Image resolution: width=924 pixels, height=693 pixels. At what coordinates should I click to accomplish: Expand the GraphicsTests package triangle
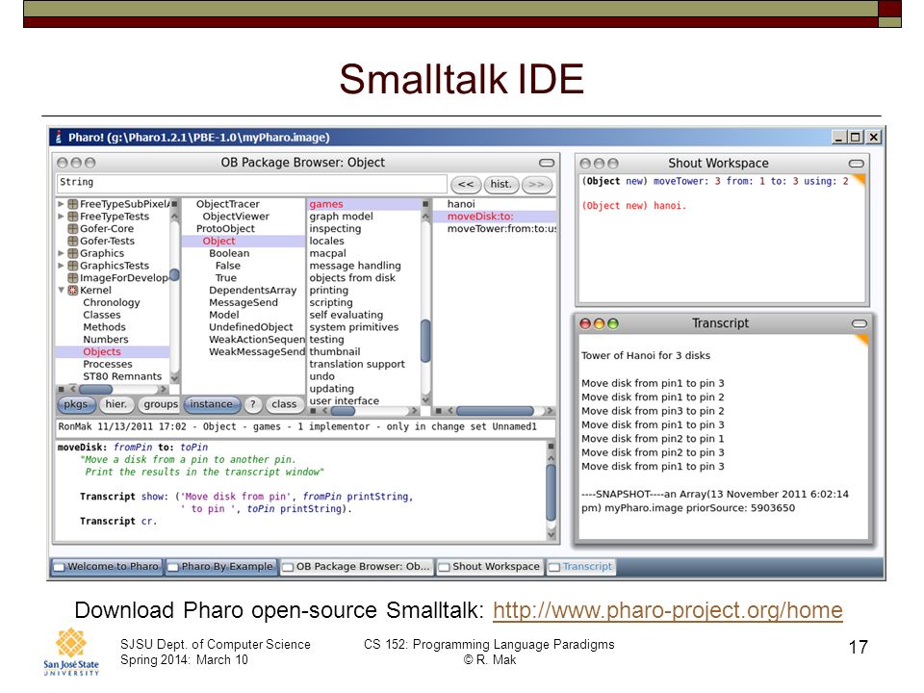[x=61, y=266]
